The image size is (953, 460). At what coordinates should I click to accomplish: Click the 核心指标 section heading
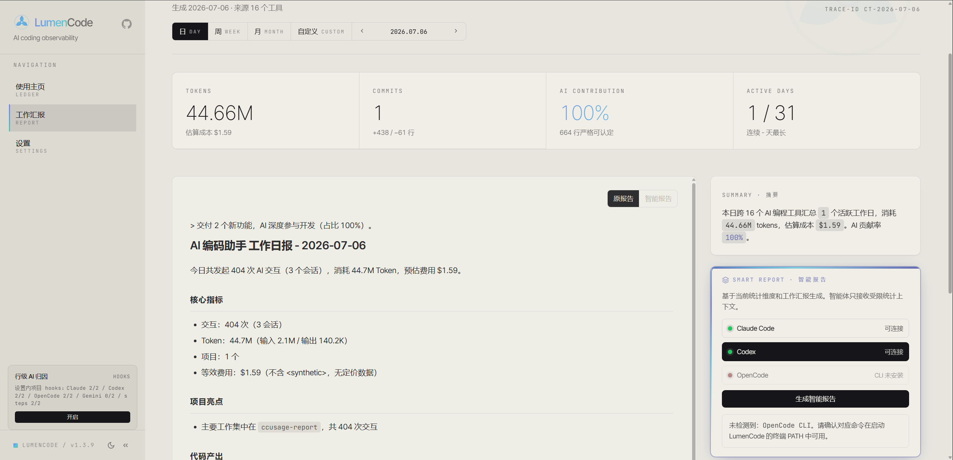pos(207,300)
